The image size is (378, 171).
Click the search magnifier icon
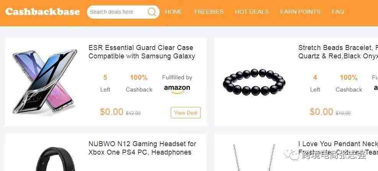pyautogui.click(x=152, y=11)
